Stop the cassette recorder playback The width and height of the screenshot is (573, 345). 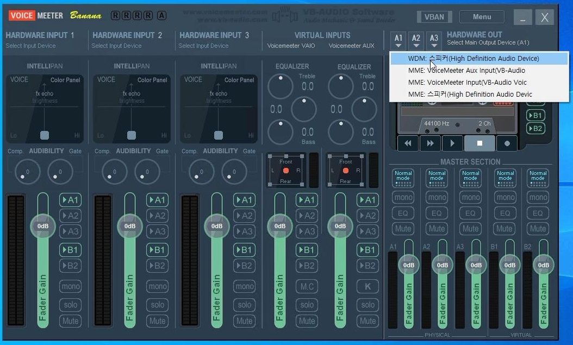tap(479, 143)
